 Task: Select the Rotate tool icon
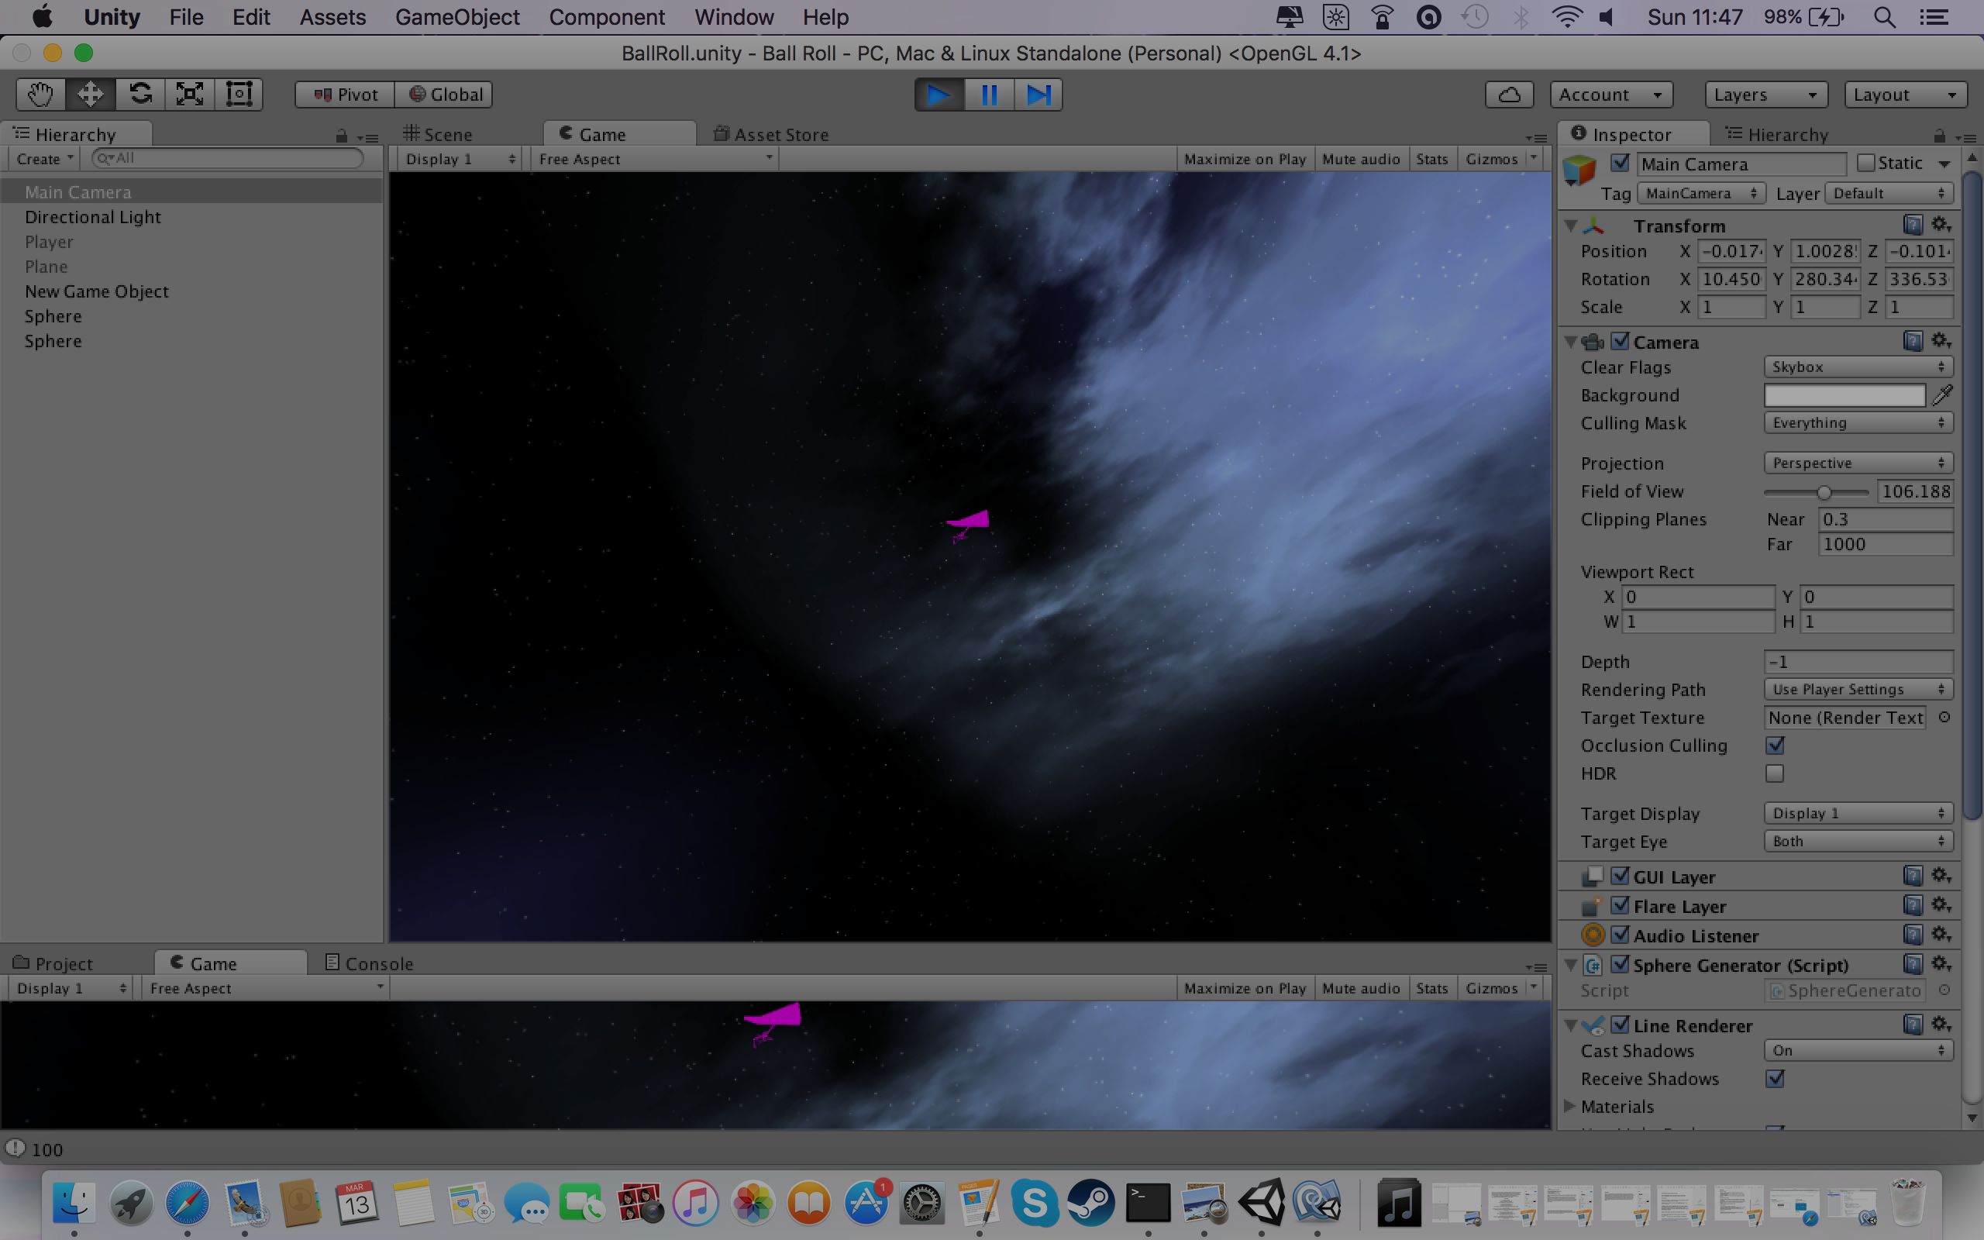click(140, 95)
